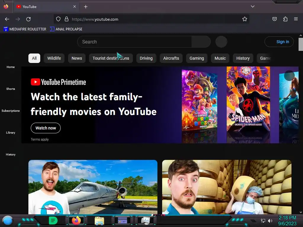This screenshot has height=227, width=303.
Task: Open the Firefox hamburger menu
Action: tap(296, 19)
